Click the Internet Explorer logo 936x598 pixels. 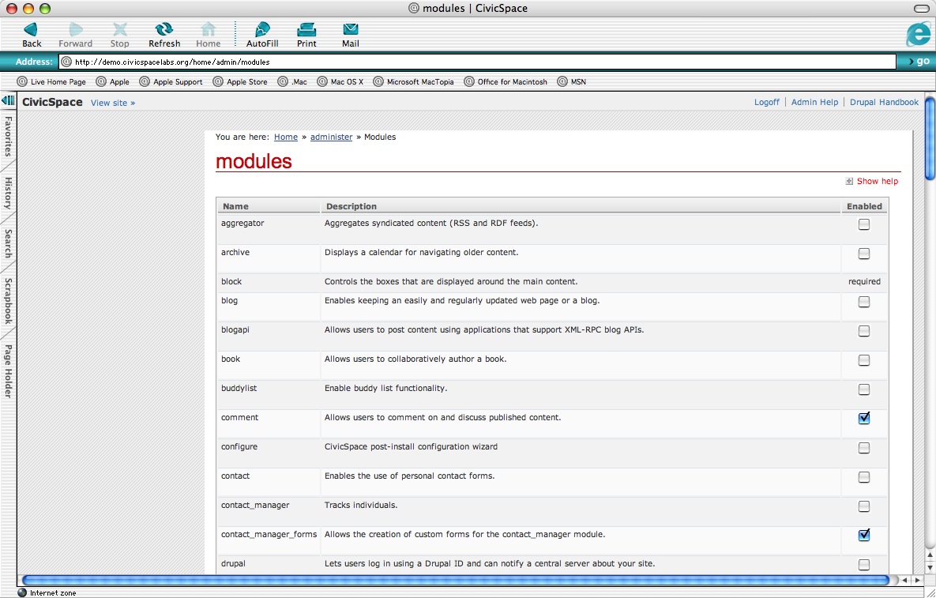click(x=918, y=34)
